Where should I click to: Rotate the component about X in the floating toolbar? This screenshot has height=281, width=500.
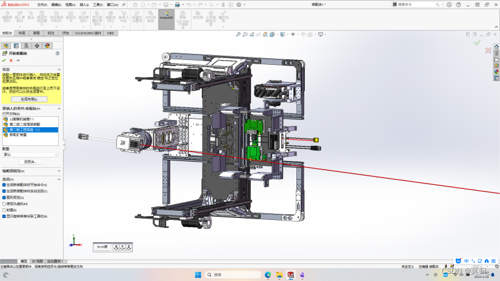(116, 247)
